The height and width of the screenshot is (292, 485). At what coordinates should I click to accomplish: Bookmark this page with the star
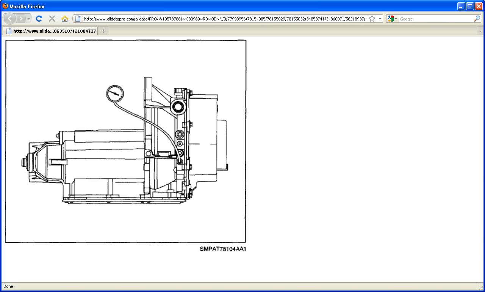pyautogui.click(x=372, y=19)
